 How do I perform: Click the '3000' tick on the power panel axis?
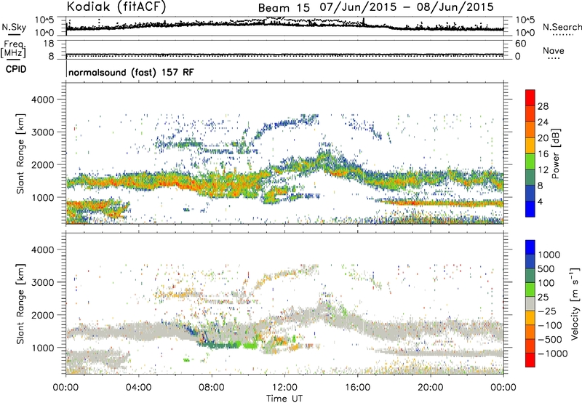click(43, 132)
